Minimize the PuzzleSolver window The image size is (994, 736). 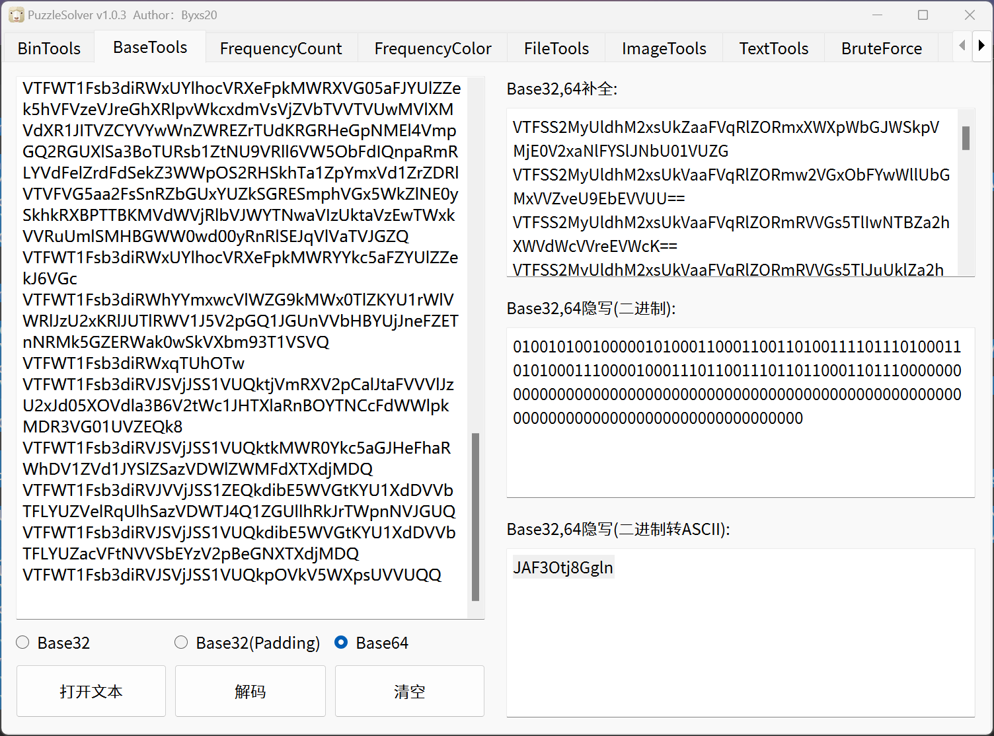[877, 15]
